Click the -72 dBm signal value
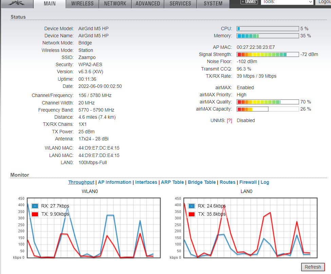The width and height of the screenshot is (331, 274). coord(309,54)
